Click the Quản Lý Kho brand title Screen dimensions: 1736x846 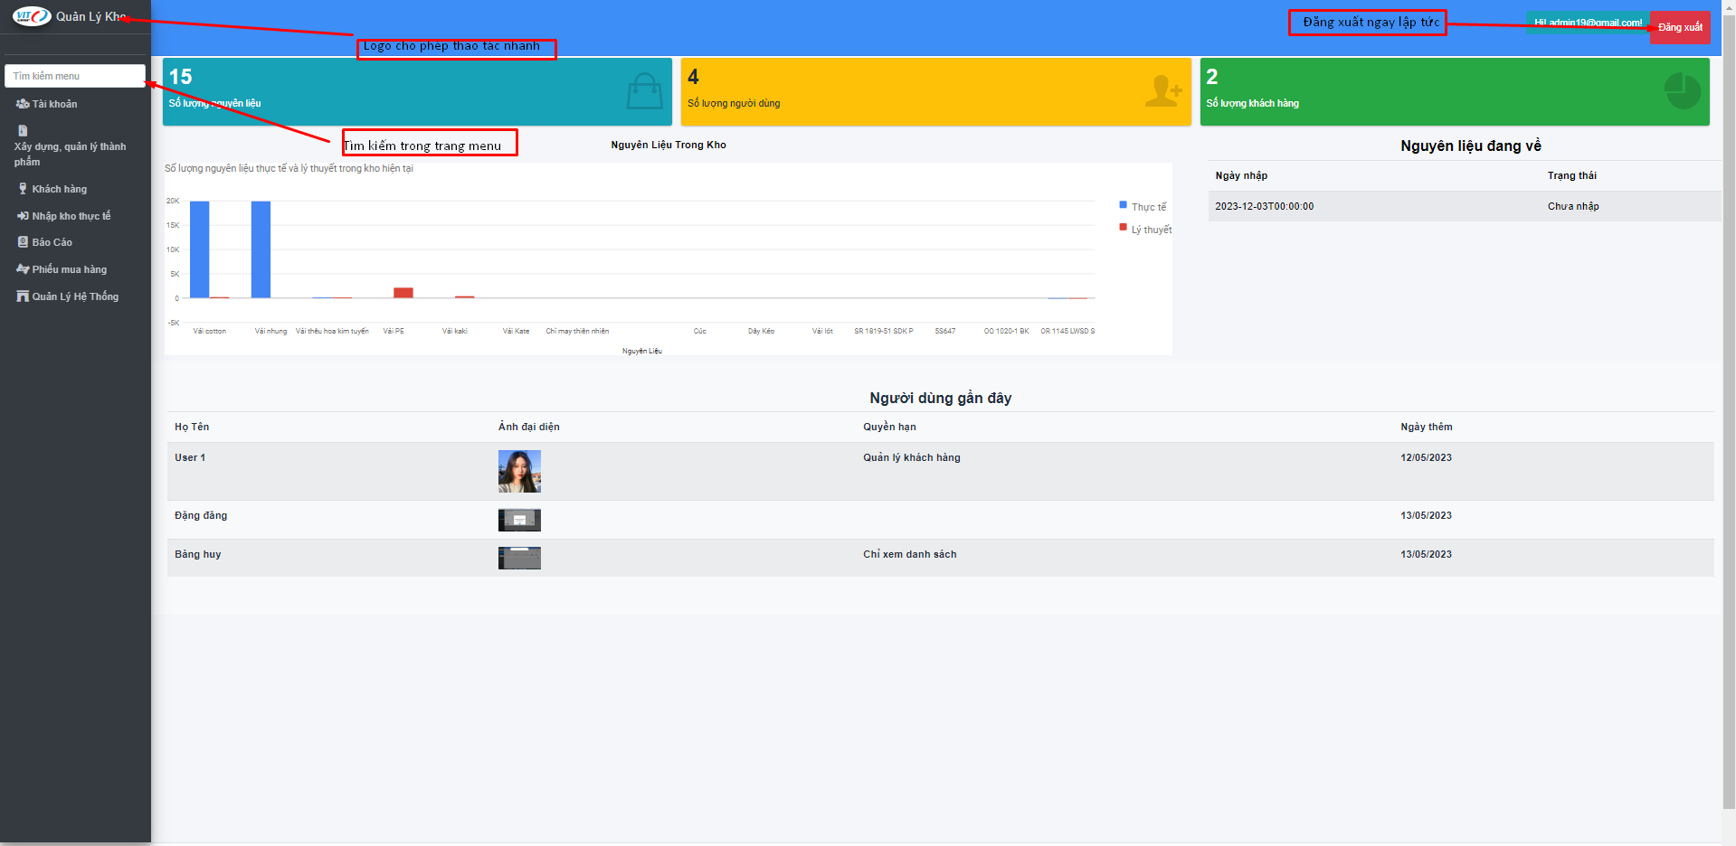pos(91,16)
